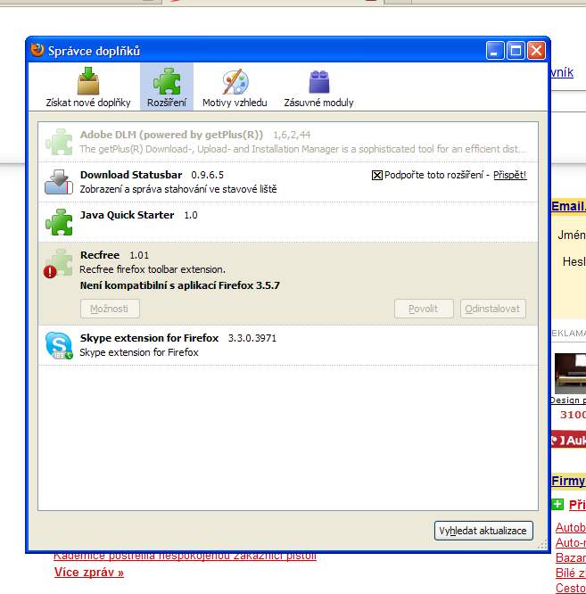Image resolution: width=586 pixels, height=594 pixels.
Task: Click the Recfree warning icon
Action: 50,272
